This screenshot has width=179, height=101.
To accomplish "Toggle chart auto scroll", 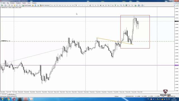I will 129,5.
